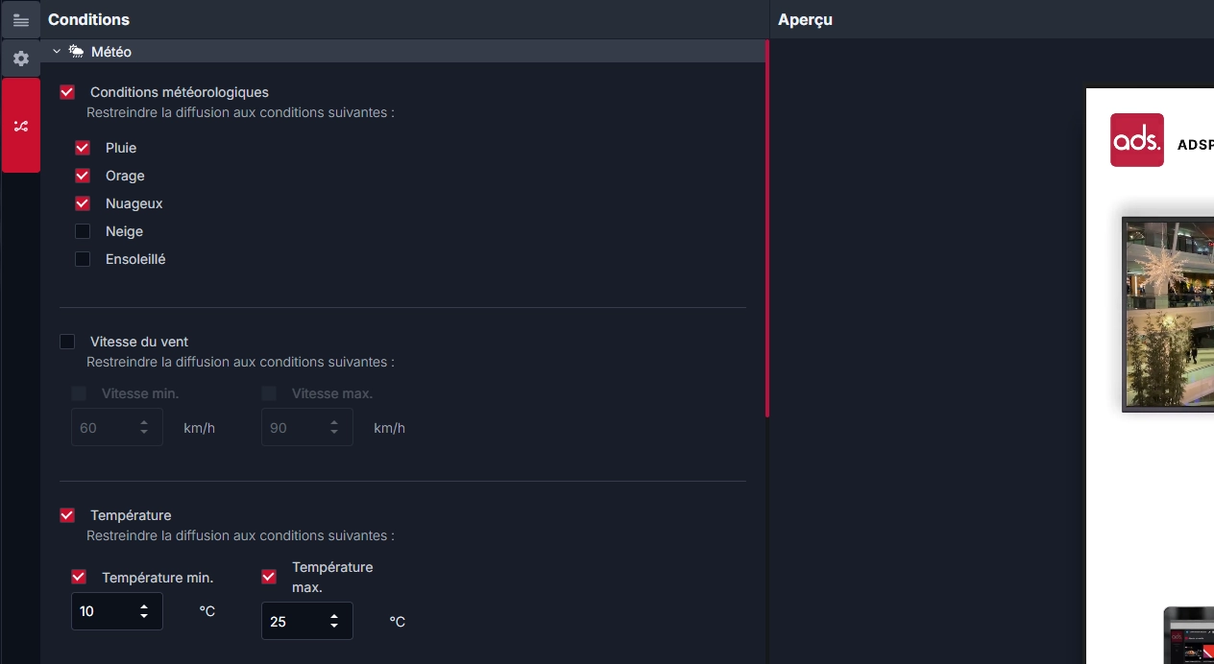1214x664 pixels.
Task: Adjust the Température min. stepper arrows
Action: click(144, 611)
